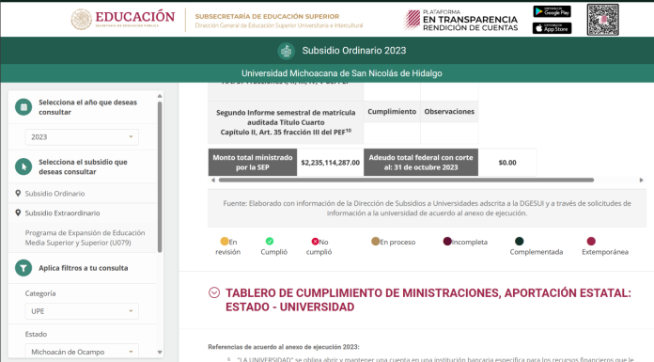Click the Observaciones column header
This screenshot has height=362, width=654.
coord(449,112)
